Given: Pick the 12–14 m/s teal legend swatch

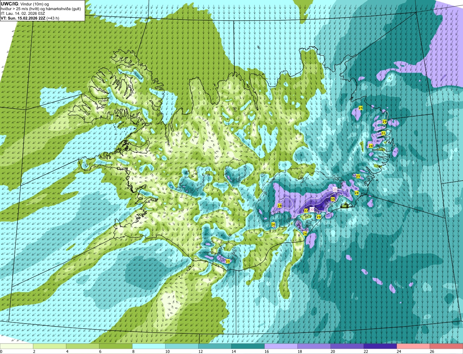Looking at the screenshot, I should tap(215, 346).
